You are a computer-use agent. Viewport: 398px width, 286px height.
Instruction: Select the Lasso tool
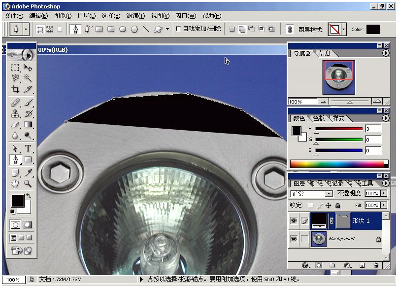click(15, 78)
